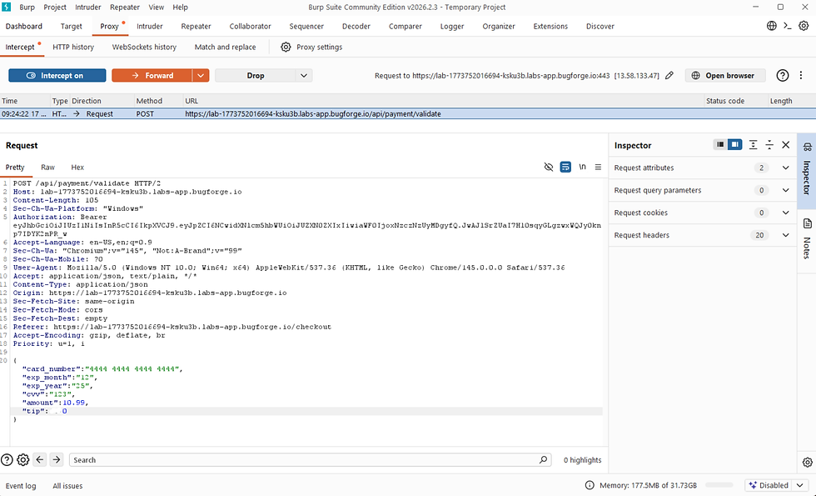Open Proxy settings gear icon

click(x=286, y=47)
